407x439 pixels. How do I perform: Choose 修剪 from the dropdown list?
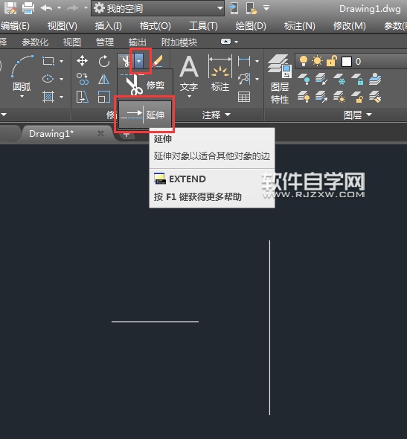tap(145, 85)
